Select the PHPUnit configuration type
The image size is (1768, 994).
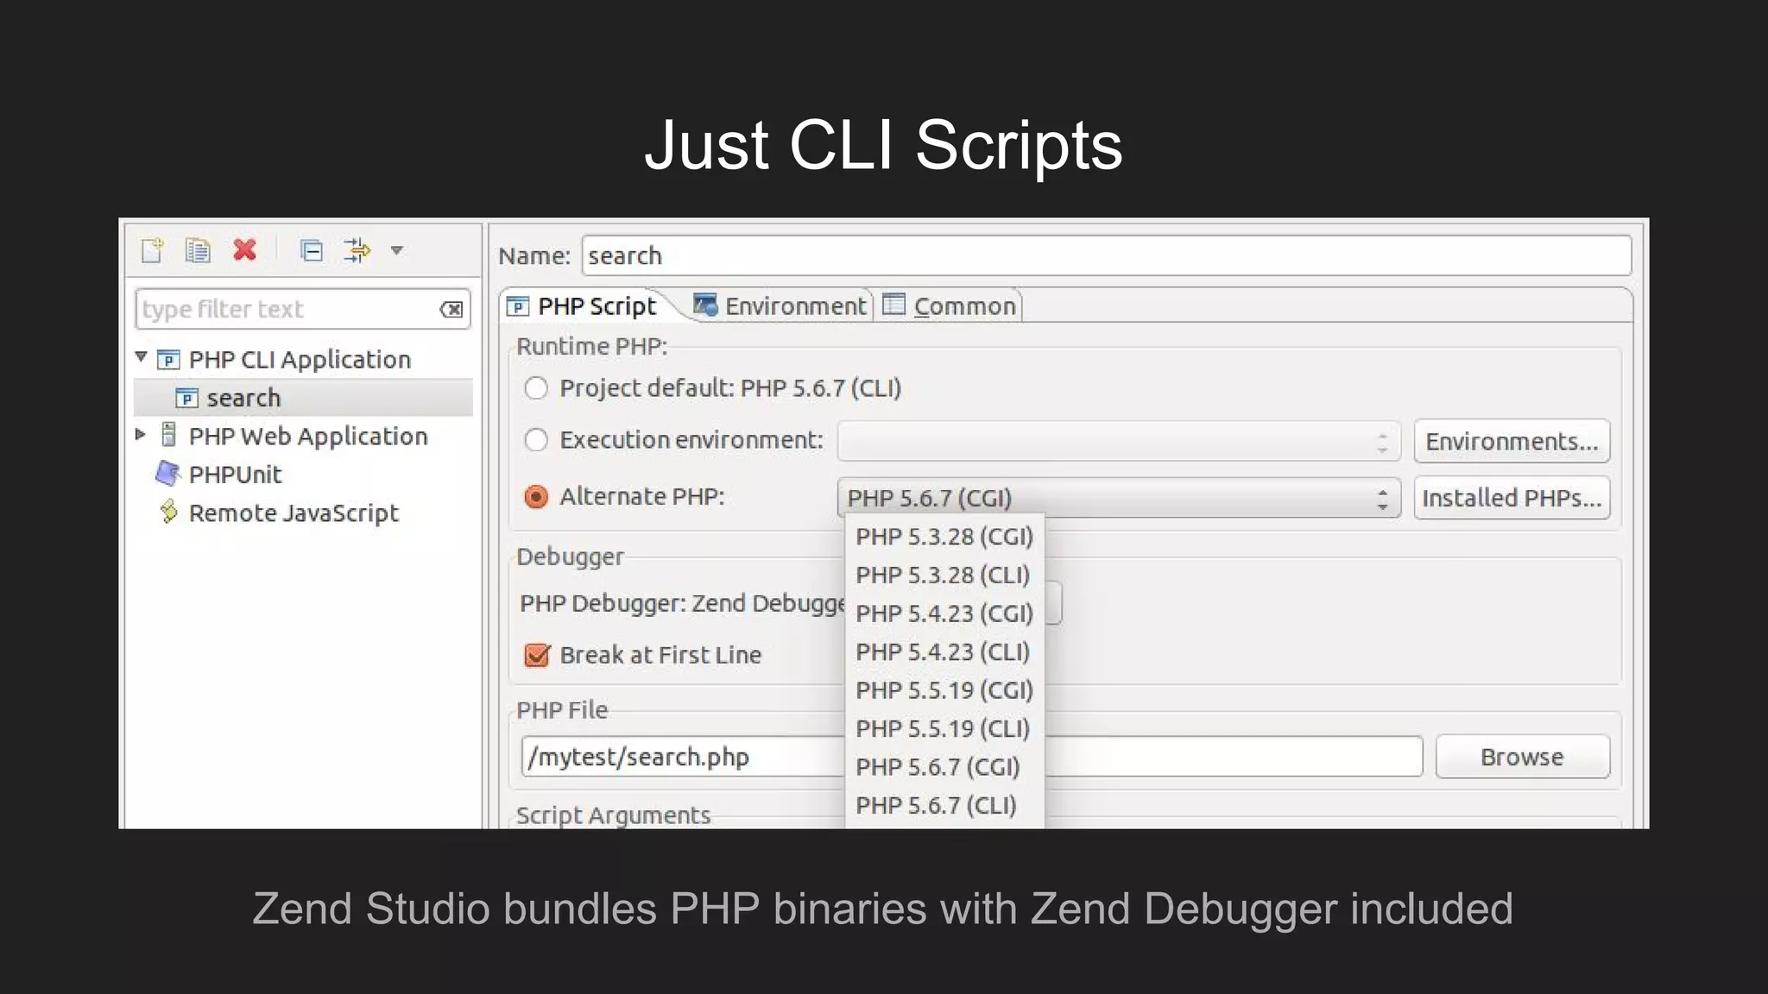coord(235,475)
